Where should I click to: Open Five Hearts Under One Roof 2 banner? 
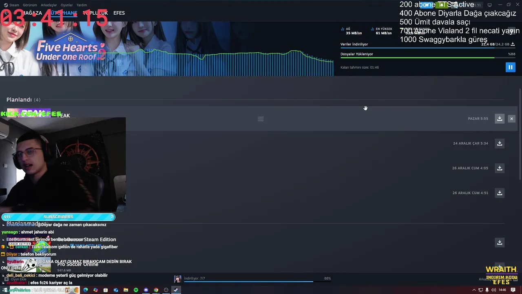pyautogui.click(x=167, y=48)
